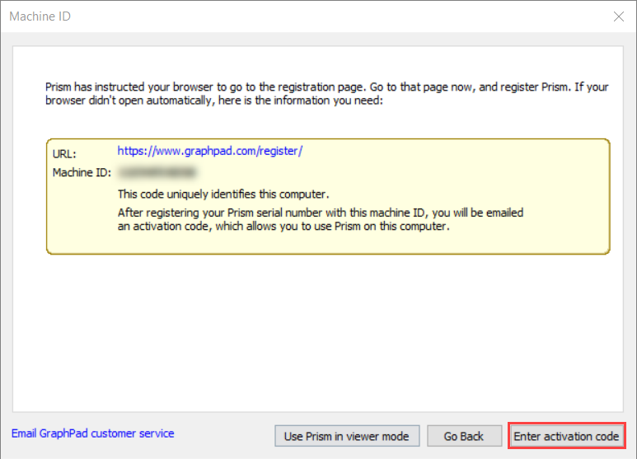
Task: Click the 'browser didn't open automatically' line
Action: click(x=214, y=100)
